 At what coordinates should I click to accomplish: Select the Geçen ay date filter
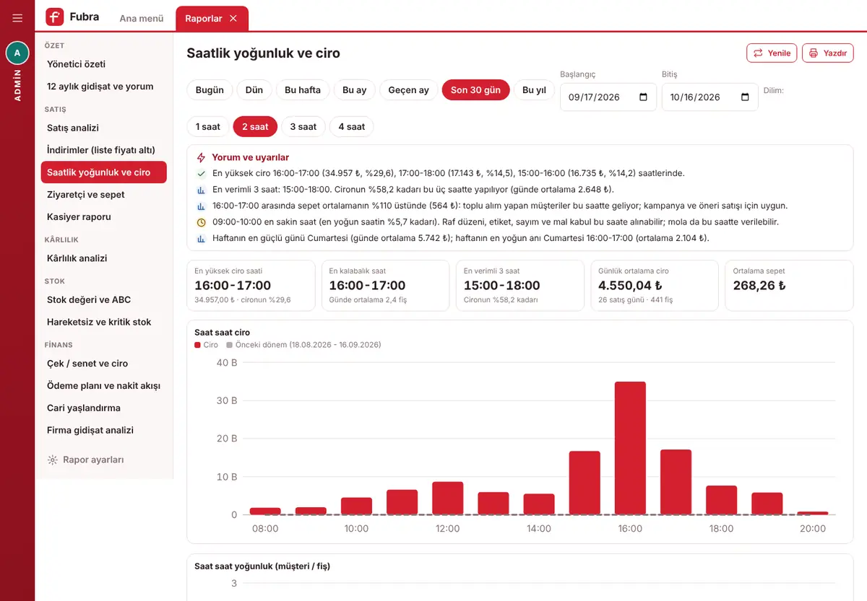pyautogui.click(x=408, y=90)
